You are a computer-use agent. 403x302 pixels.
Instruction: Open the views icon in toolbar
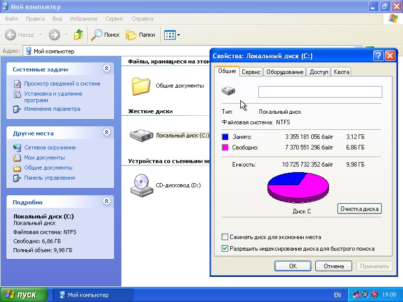[x=170, y=35]
